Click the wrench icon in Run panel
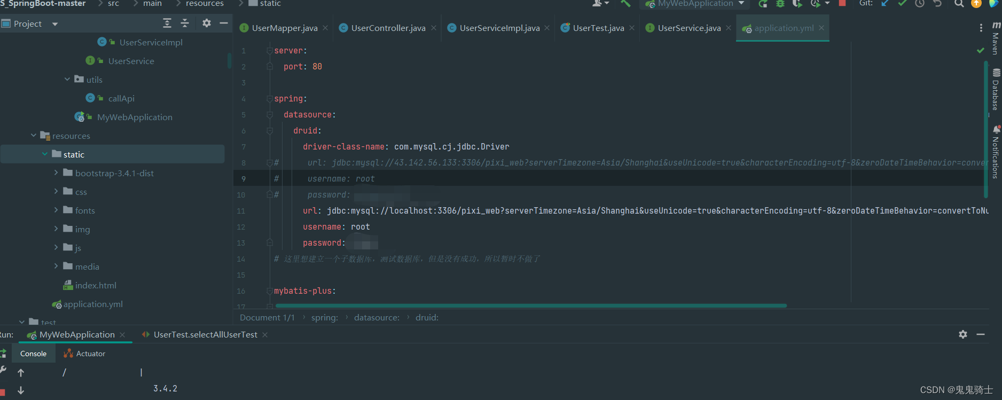The height and width of the screenshot is (400, 1002). click(3, 370)
